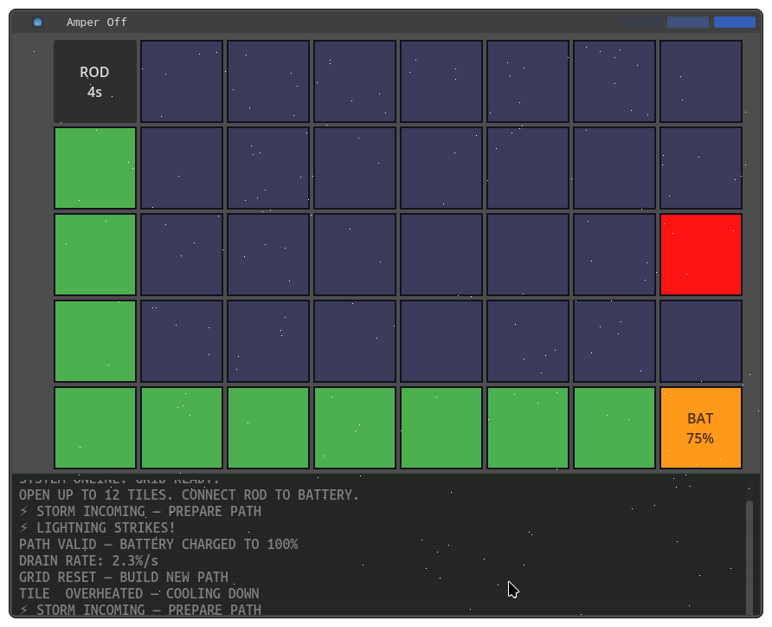This screenshot has height=627, width=772.
Task: Toggle the green tile directly left of BAT
Action: [x=614, y=428]
